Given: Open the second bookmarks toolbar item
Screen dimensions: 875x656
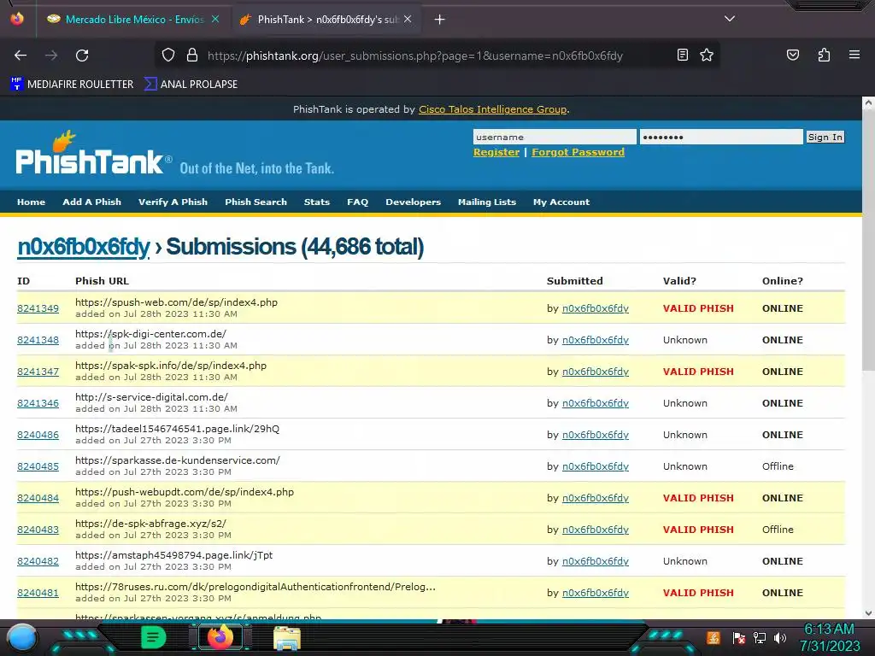Looking at the screenshot, I should point(191,85).
